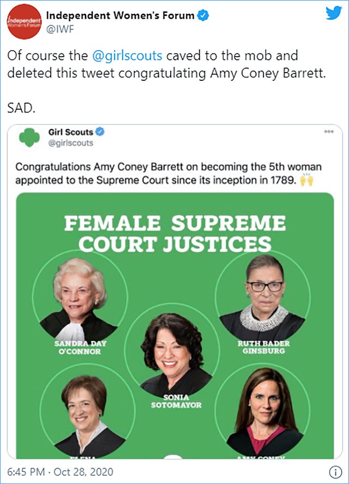Open the three-dot menu on the quoted tweet
The height and width of the screenshot is (484, 349).
click(328, 132)
